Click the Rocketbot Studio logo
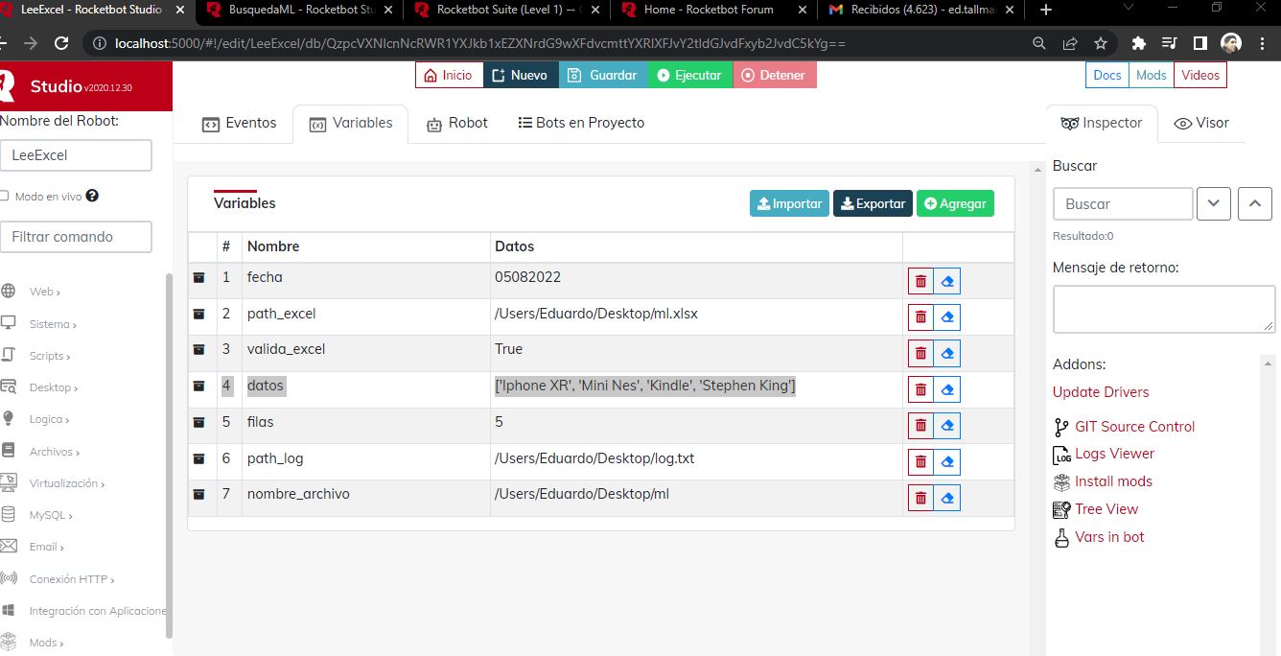 [13, 85]
